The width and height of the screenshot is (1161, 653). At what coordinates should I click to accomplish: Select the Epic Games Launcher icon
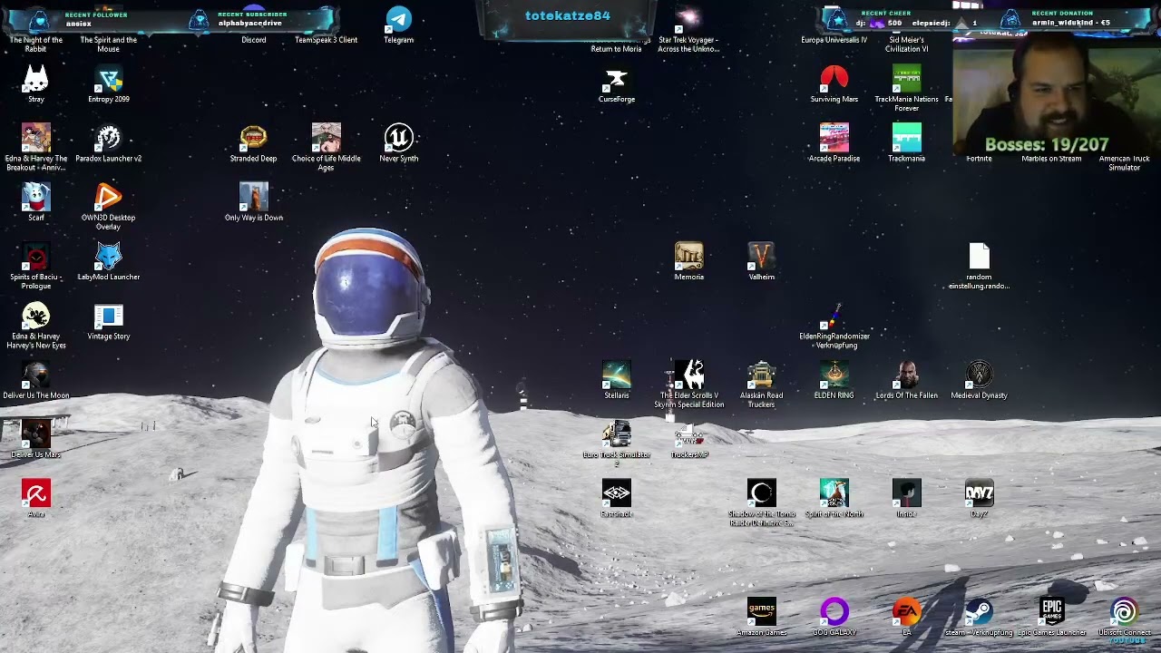[1052, 611]
